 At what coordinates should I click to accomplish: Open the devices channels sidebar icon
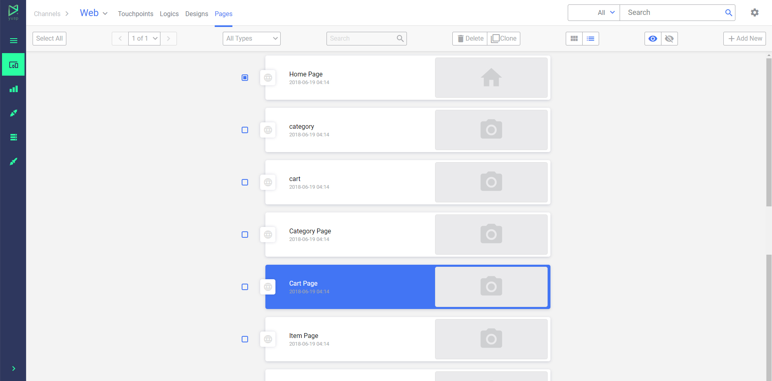click(x=13, y=64)
